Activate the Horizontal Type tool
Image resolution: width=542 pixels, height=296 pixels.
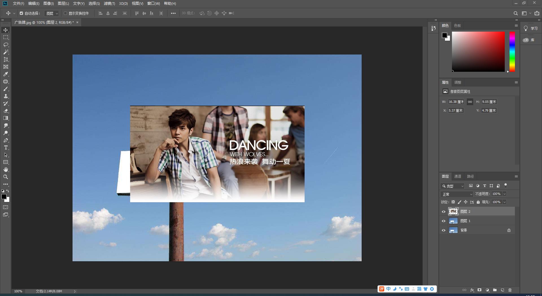6,147
